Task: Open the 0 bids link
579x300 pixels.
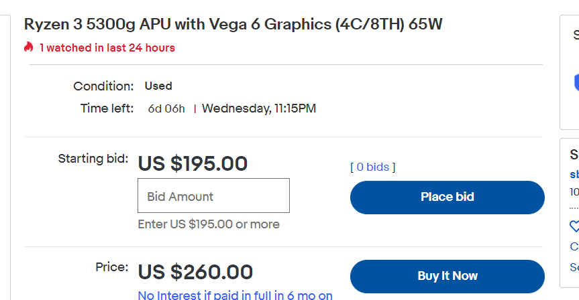Action: pos(373,167)
